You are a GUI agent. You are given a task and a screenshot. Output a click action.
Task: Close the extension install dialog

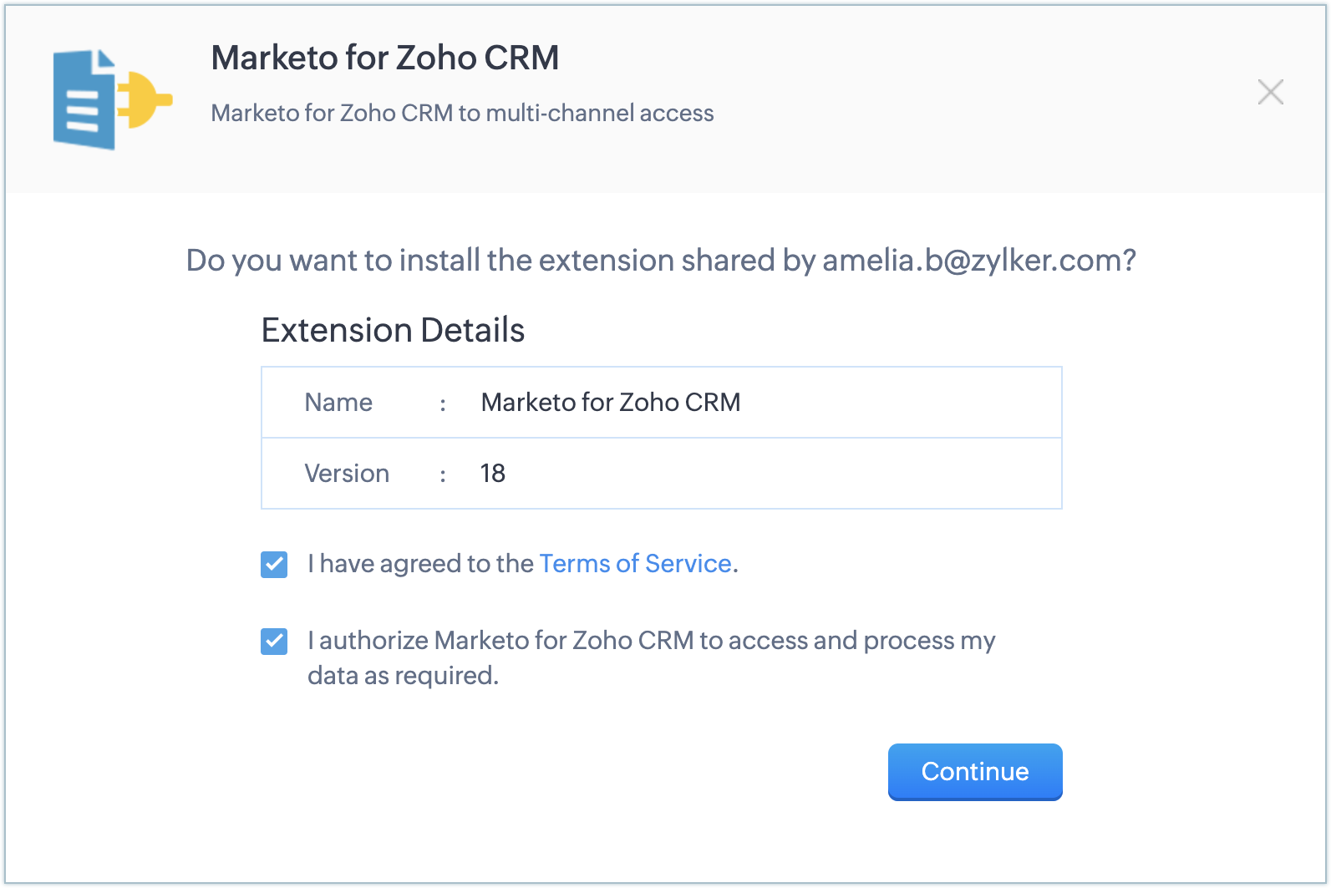pos(1270,92)
